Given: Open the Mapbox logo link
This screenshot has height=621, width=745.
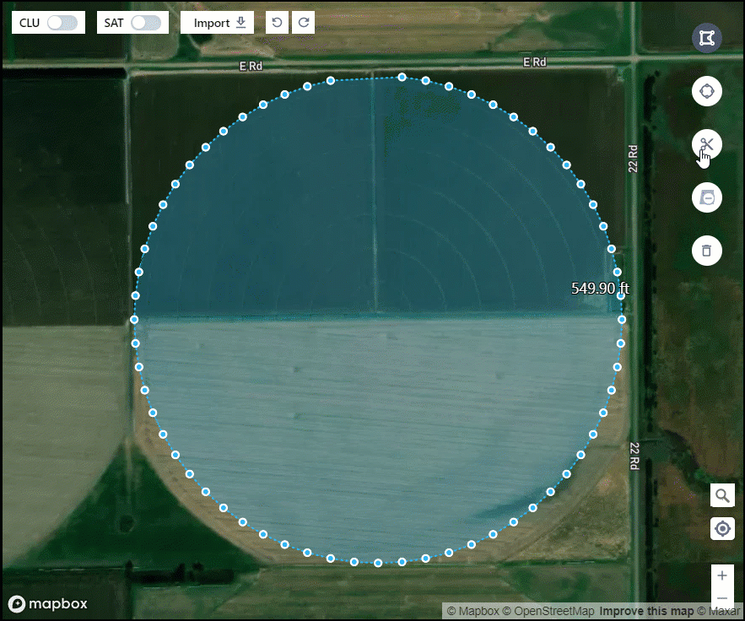Looking at the screenshot, I should pos(47,603).
